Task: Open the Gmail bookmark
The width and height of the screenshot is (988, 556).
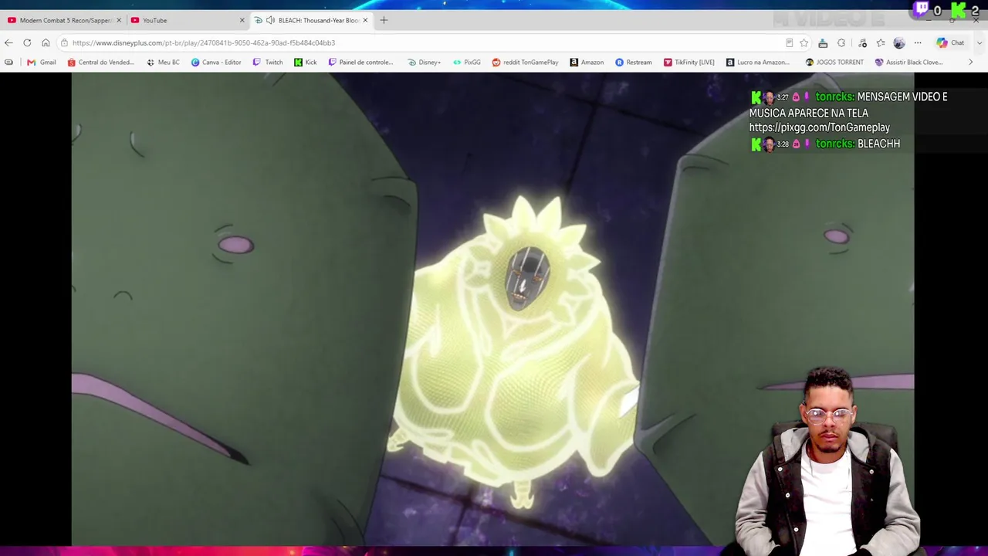Action: coord(42,62)
